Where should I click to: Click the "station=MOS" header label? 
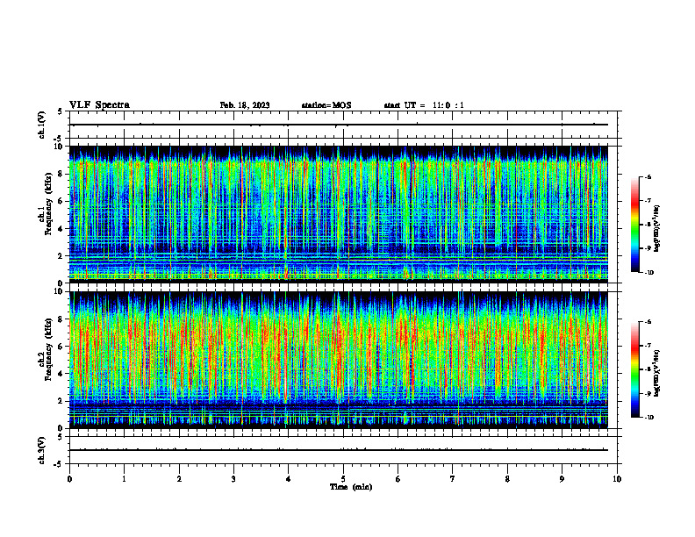[x=326, y=105]
